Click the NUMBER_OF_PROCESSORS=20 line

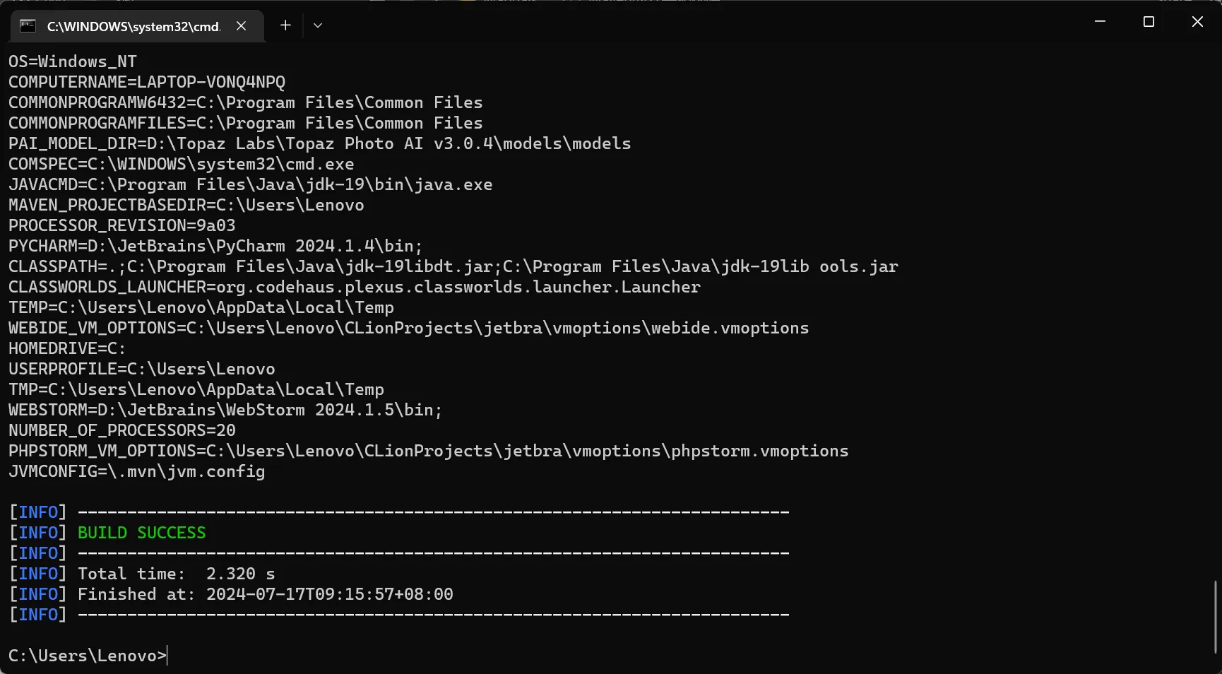[122, 430]
